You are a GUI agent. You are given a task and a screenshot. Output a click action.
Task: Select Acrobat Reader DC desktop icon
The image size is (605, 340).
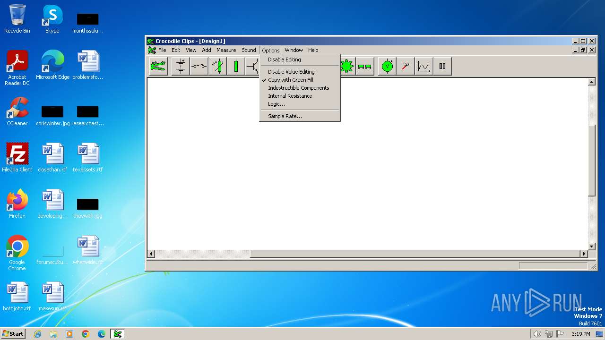click(17, 68)
